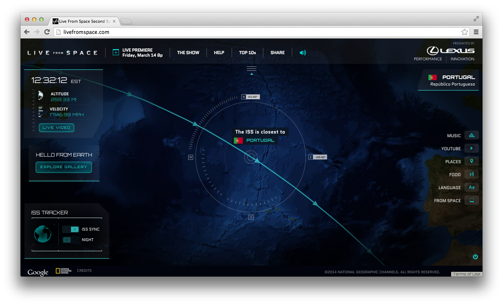The image size is (503, 305).
Task: Open THE SHOW menu
Action: (x=188, y=53)
